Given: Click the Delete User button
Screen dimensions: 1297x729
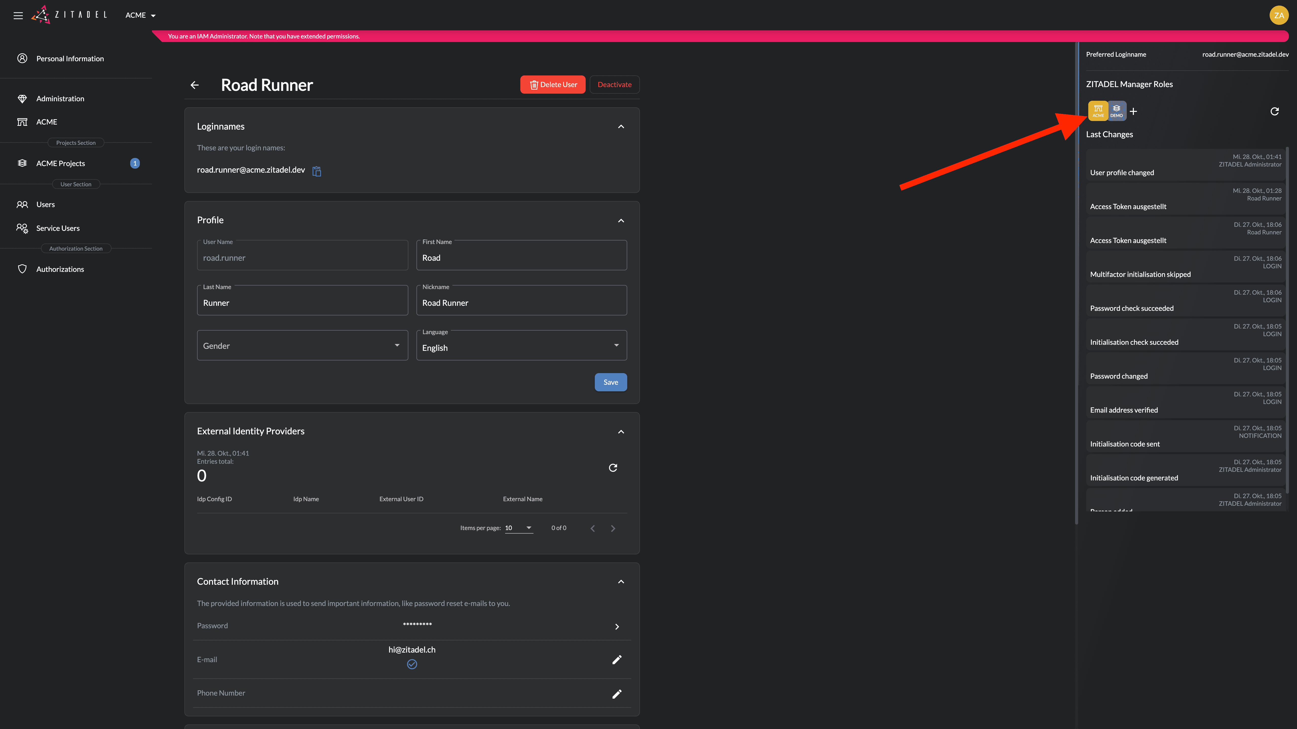Looking at the screenshot, I should [552, 85].
